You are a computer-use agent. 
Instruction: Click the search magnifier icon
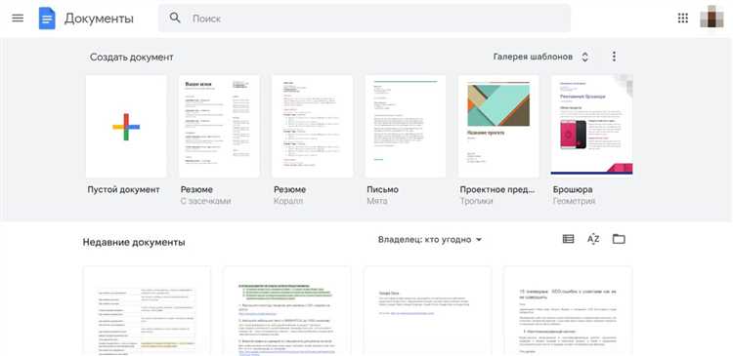point(175,19)
